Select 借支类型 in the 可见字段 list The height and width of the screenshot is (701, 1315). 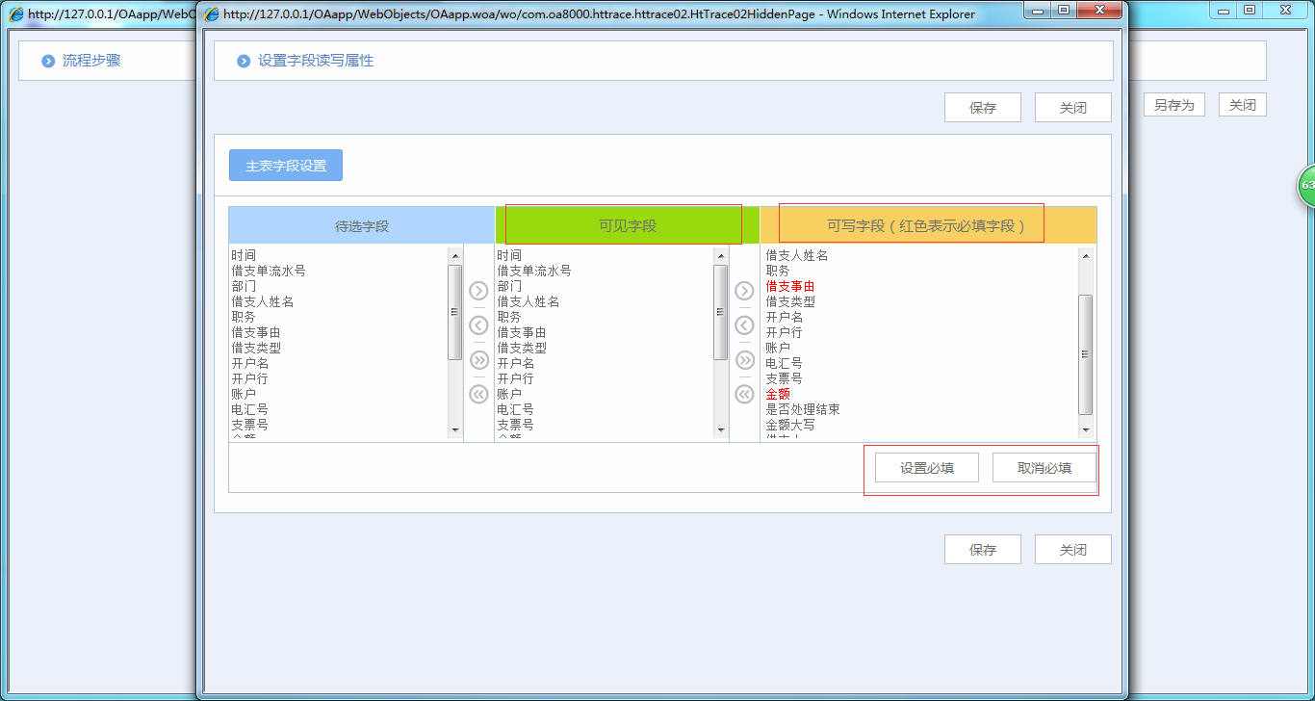point(519,348)
